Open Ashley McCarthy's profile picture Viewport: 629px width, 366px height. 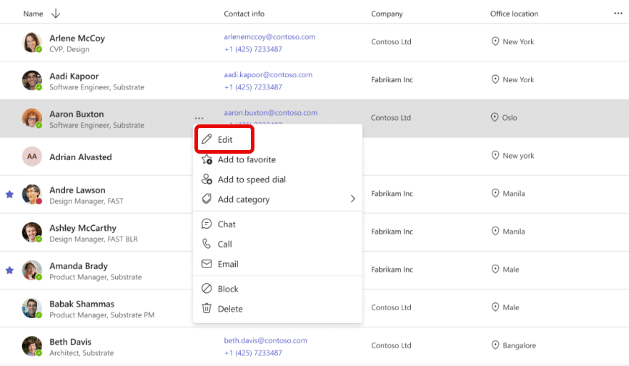click(x=32, y=232)
